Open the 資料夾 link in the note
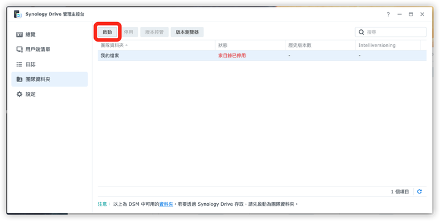 click(166, 204)
